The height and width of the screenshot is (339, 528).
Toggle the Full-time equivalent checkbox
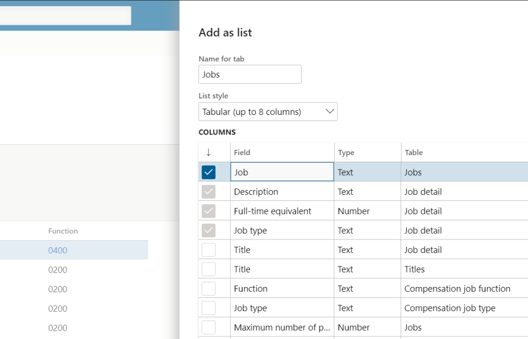tap(208, 211)
